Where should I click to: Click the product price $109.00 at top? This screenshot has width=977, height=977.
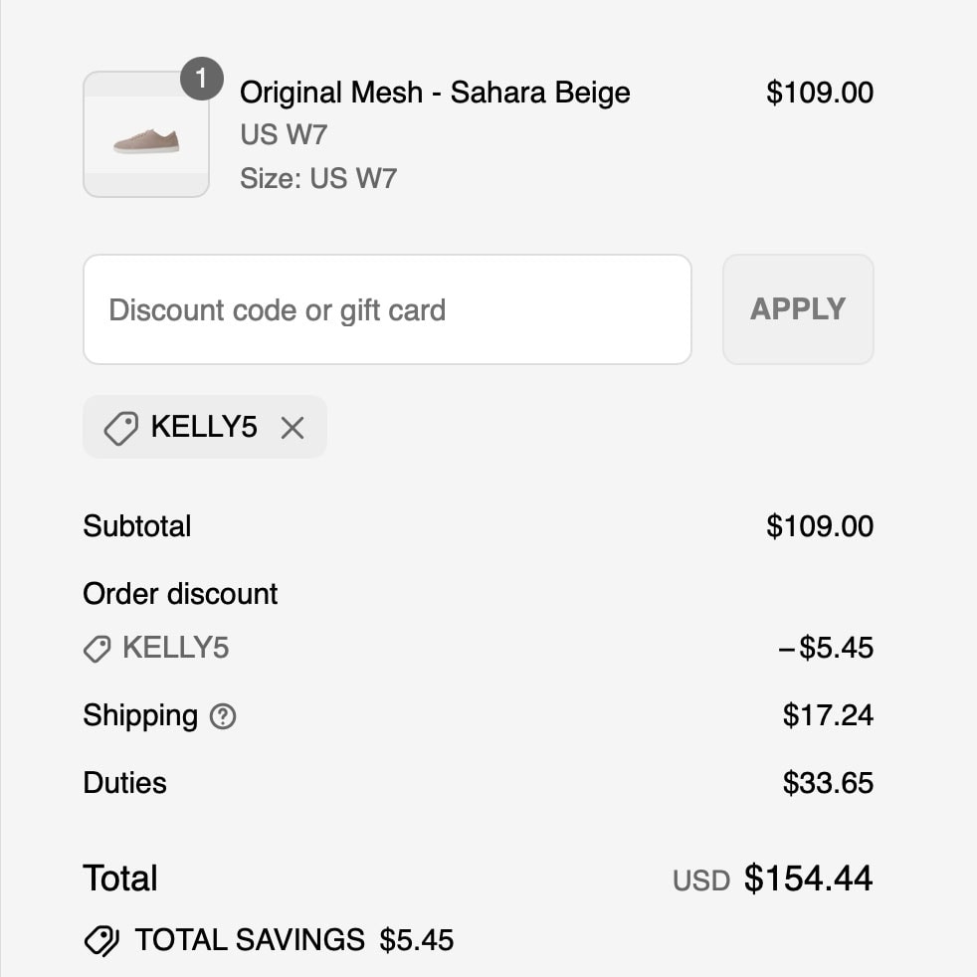coord(819,93)
